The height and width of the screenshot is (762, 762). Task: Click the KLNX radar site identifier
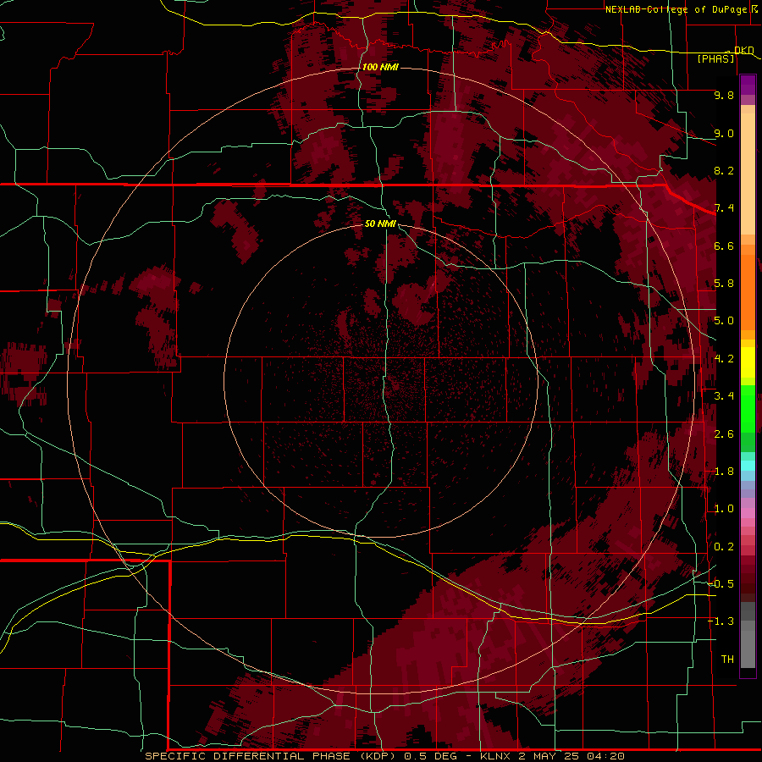coord(495,756)
